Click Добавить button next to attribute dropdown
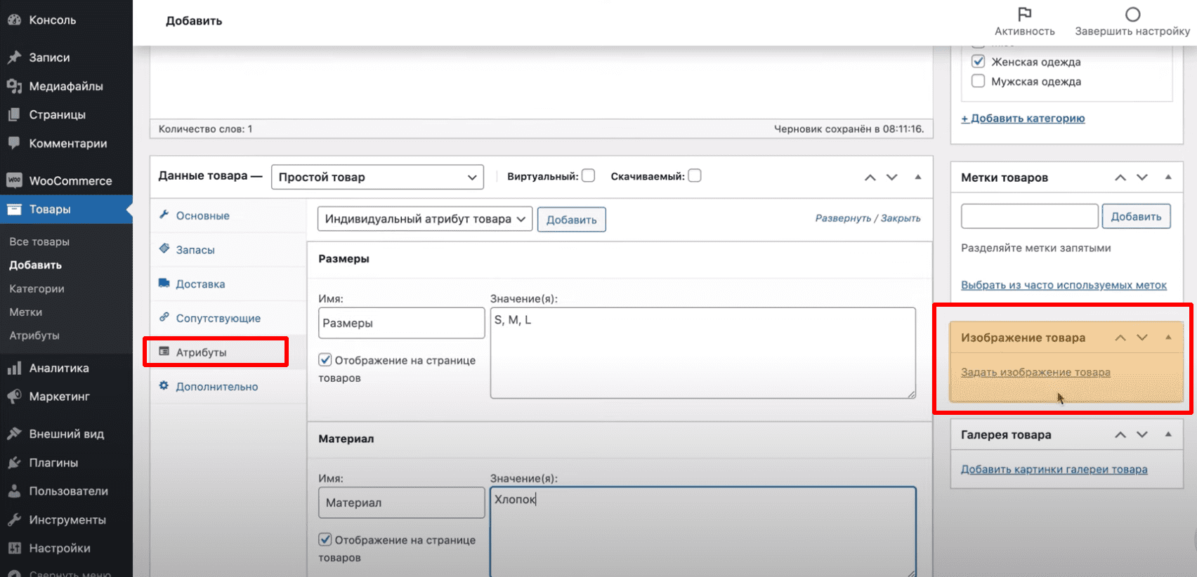This screenshot has width=1197, height=577. 572,220
